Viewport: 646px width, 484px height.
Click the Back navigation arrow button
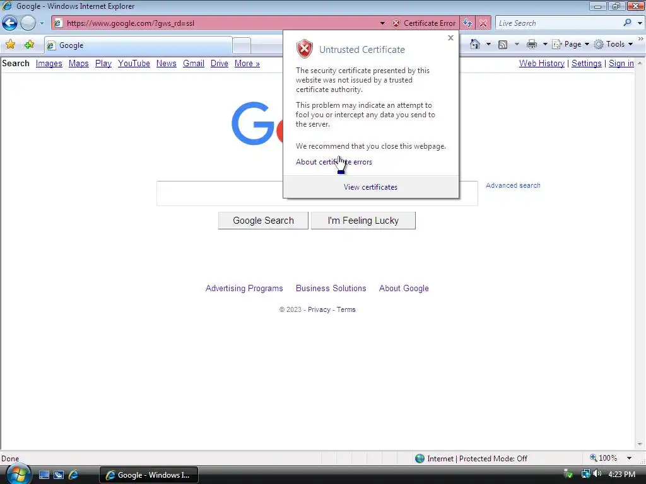click(x=10, y=23)
